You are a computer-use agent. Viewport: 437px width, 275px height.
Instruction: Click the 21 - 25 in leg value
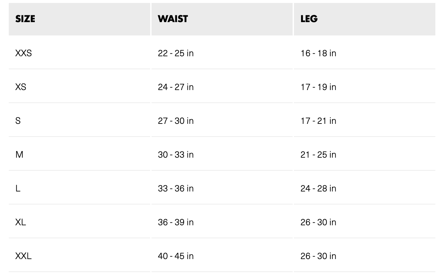[x=318, y=154]
